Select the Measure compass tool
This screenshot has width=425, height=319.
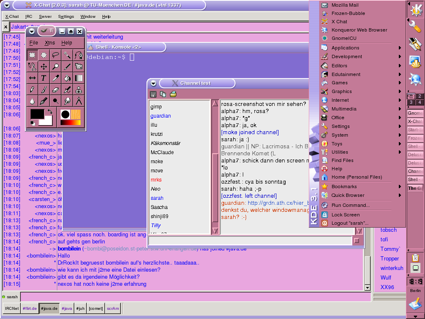[x=79, y=101]
